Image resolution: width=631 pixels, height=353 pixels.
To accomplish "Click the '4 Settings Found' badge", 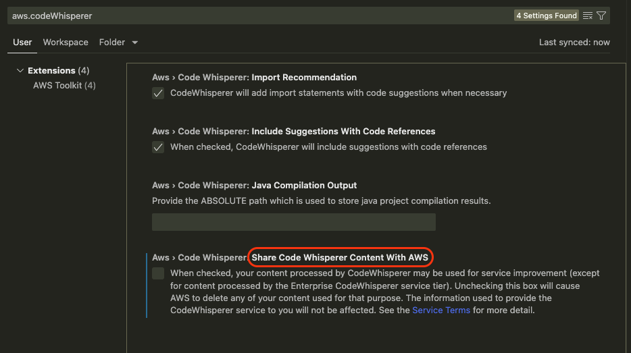I will 547,16.
